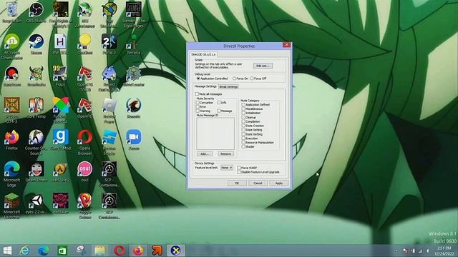Click Remove button under Mute Message ID

coord(226,154)
